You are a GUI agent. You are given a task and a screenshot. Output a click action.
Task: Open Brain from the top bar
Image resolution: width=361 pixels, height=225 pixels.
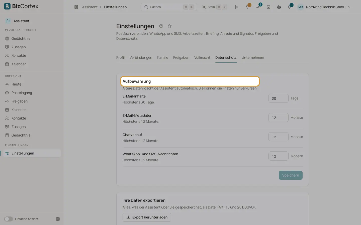[x=215, y=7]
